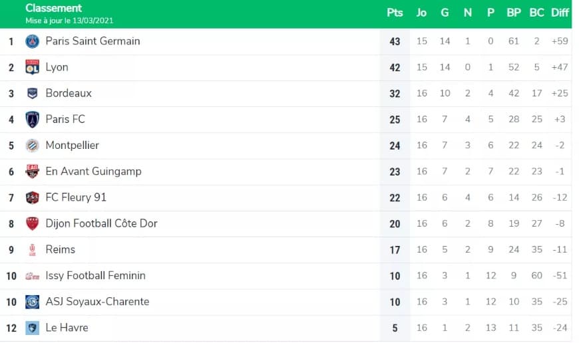
Task: Click the Reims club logo
Action: click(x=32, y=250)
